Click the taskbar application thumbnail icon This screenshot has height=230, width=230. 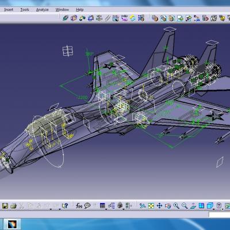point(12,224)
